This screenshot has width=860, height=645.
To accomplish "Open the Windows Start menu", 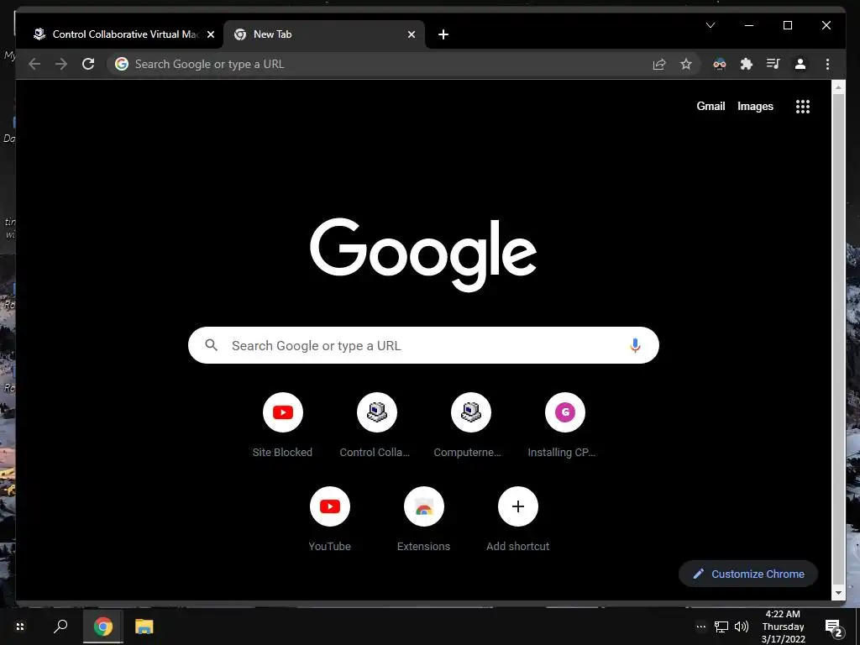I will (20, 627).
